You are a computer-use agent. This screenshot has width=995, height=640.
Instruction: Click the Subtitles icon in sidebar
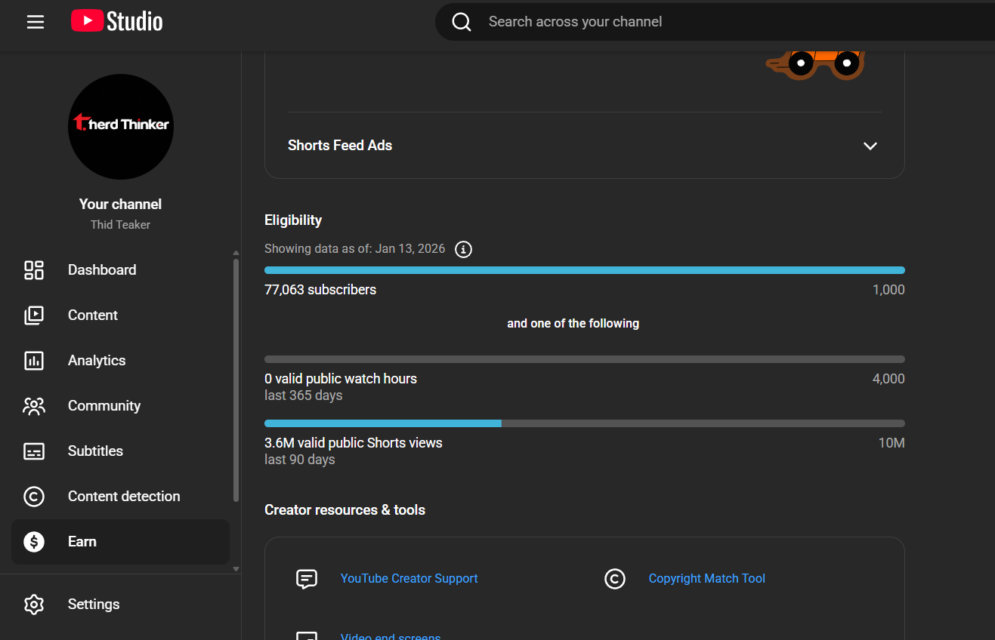pos(34,451)
